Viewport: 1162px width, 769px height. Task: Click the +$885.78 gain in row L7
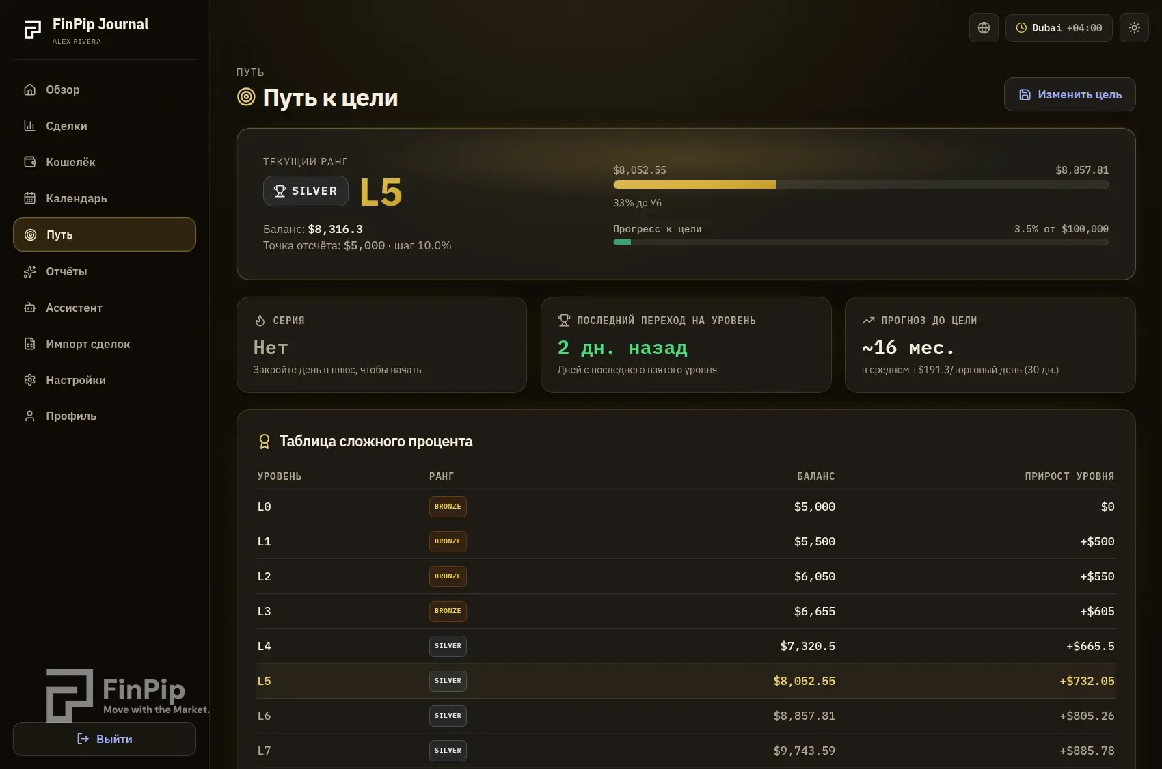(x=1087, y=751)
